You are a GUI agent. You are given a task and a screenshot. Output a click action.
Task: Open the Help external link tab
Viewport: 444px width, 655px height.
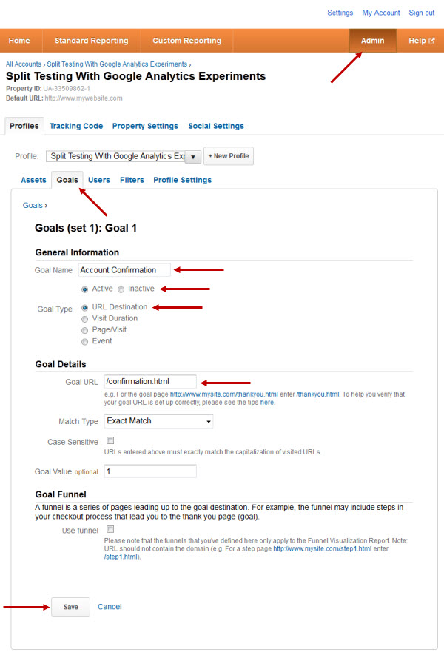421,41
